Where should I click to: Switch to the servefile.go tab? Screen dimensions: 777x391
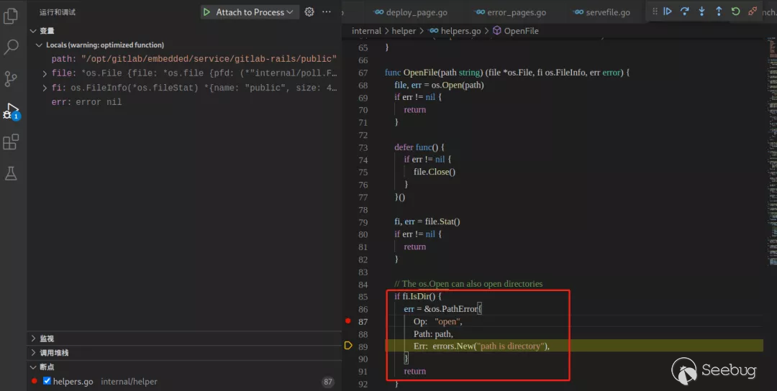601,12
